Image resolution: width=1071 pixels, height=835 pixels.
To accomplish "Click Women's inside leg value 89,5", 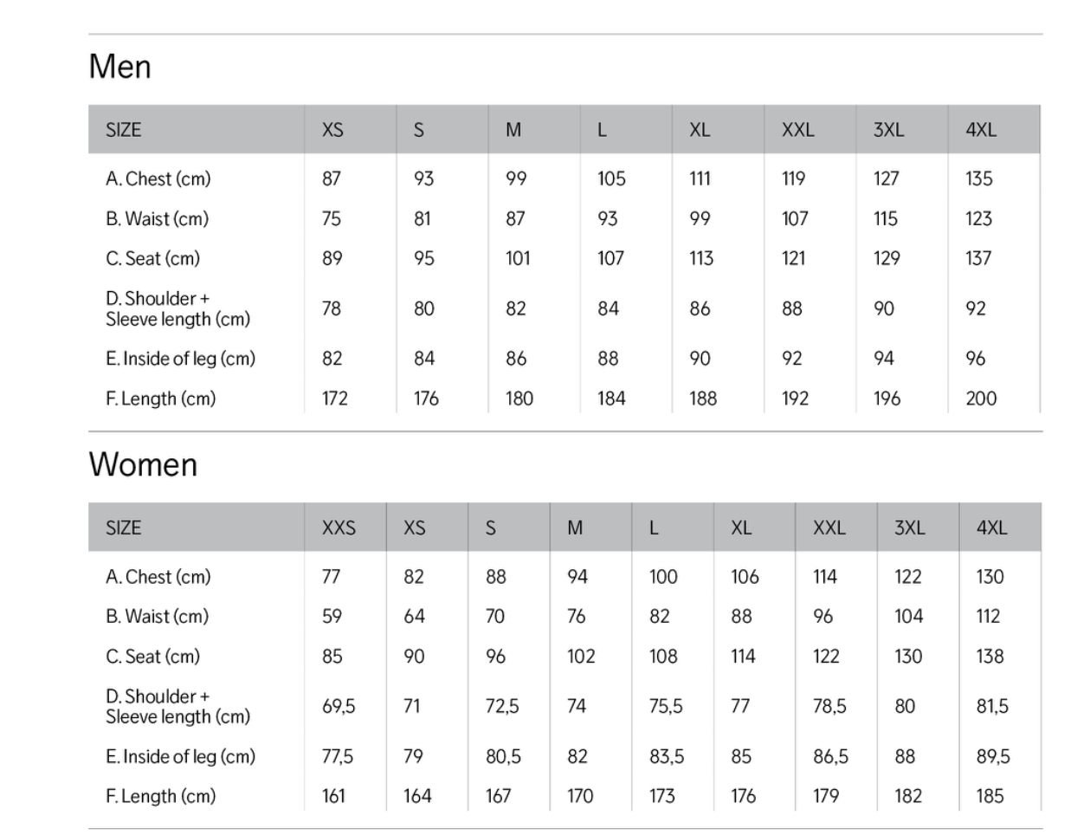I will [993, 756].
